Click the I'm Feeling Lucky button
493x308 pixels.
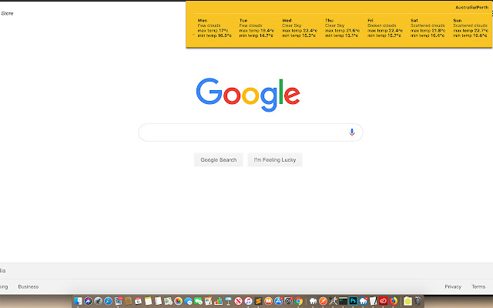[x=275, y=159]
